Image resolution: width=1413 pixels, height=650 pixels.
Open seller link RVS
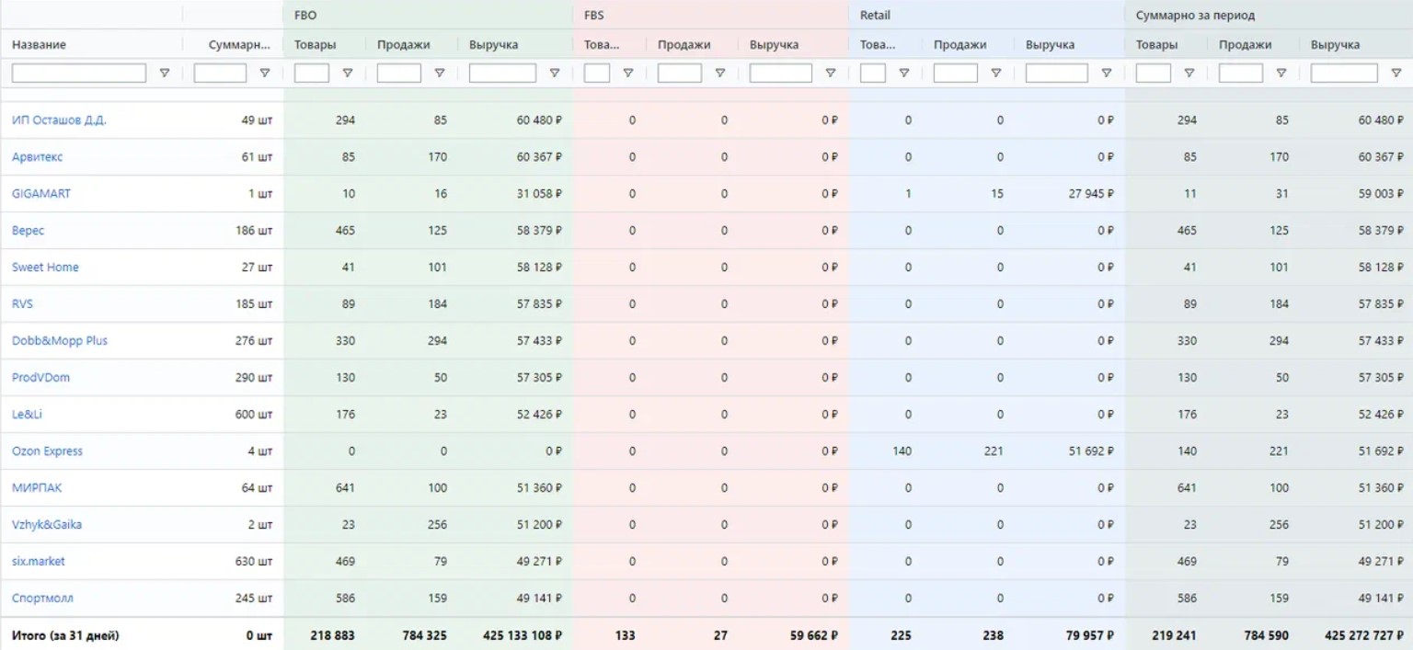[22, 304]
